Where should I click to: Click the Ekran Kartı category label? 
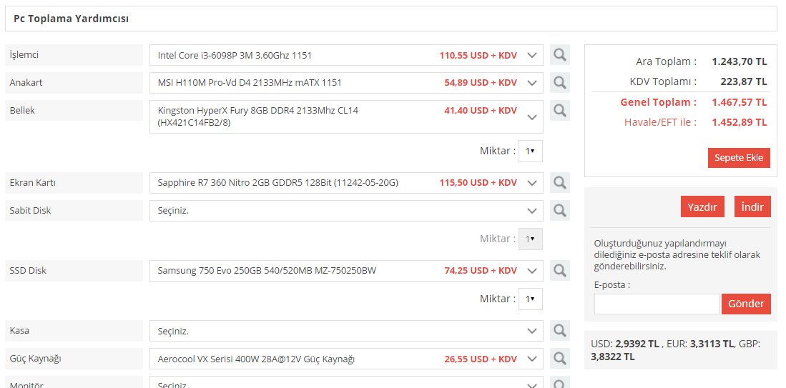point(74,183)
